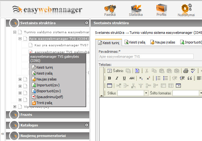The height and width of the screenshot is (141, 202).
Task: Switch to the Keisti turinį tab
Action: (109, 43)
